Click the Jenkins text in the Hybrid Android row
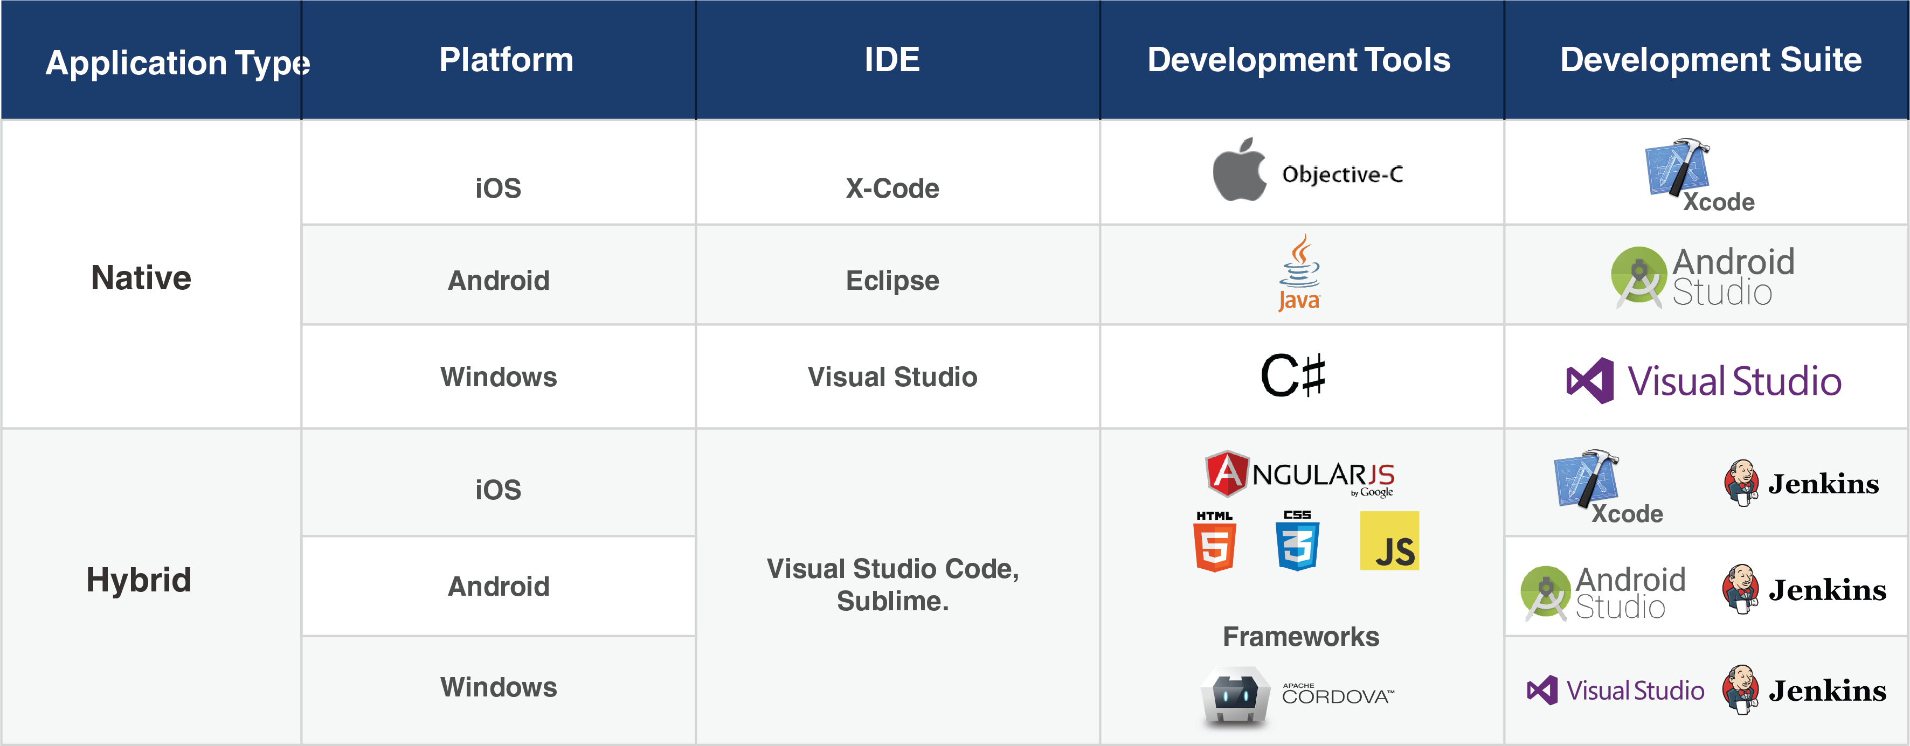Screen dimensions: 1910x746 point(1827,590)
